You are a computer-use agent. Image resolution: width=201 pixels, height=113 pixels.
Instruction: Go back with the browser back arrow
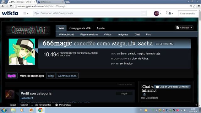pos(3,6)
